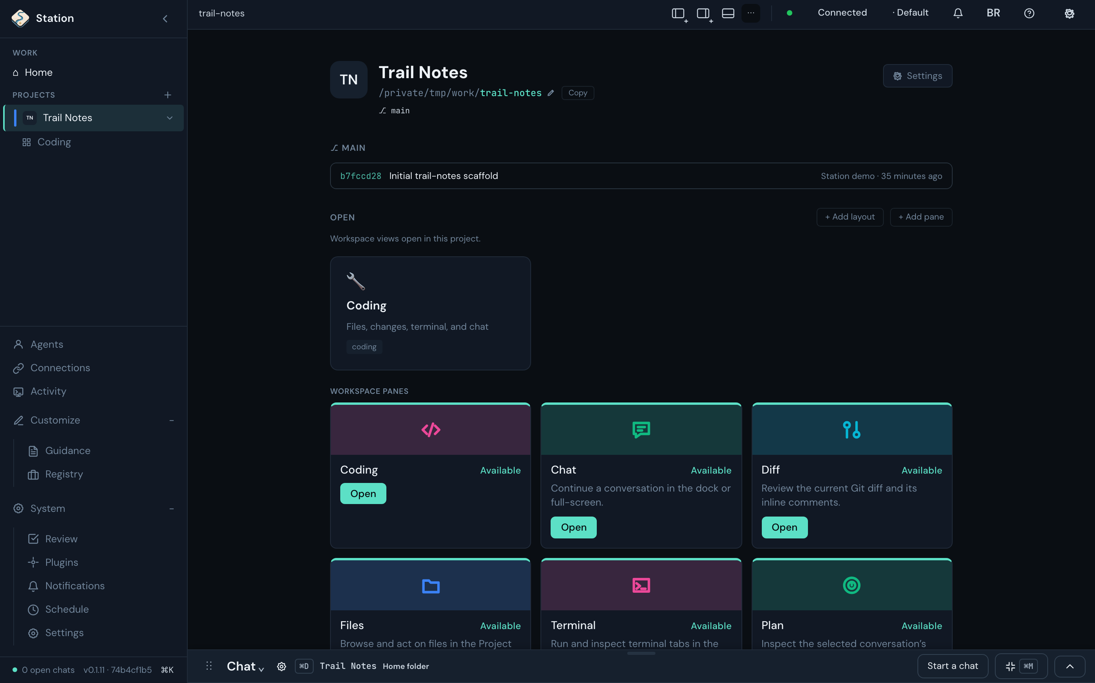The width and height of the screenshot is (1095, 683).
Task: Open the Default profile selector
Action: (910, 13)
